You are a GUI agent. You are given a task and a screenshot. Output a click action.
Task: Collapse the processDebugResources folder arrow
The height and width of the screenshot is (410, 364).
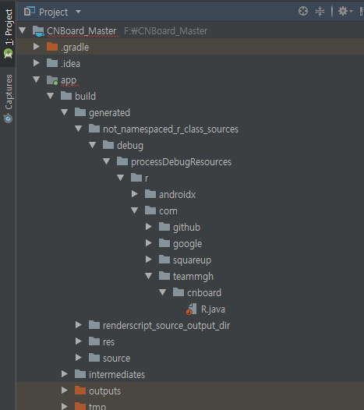point(107,161)
